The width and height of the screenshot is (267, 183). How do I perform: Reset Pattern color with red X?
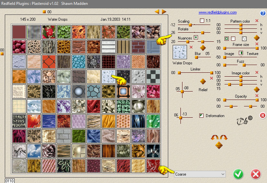(257, 21)
